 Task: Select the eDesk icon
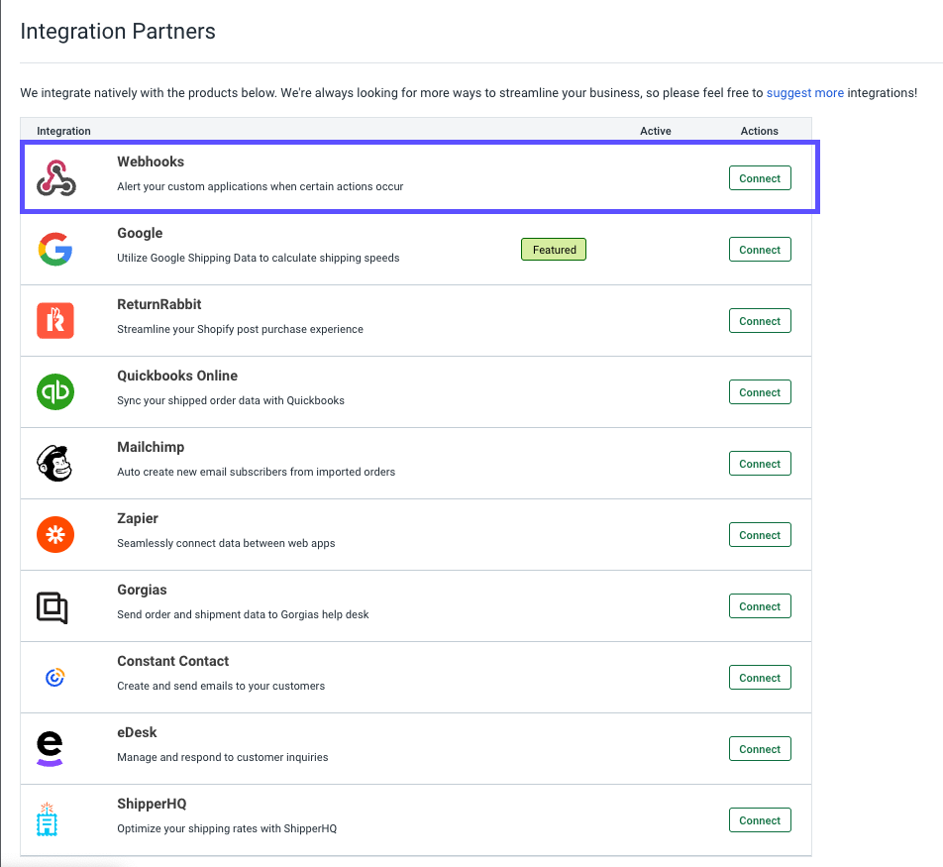click(x=51, y=748)
